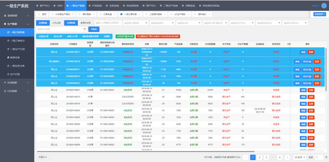Open 一级生产计划 in the sidebar
329x162 pixels.
(x=17, y=49)
